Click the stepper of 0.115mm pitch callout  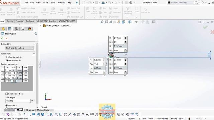pyautogui.click(x=126, y=38)
